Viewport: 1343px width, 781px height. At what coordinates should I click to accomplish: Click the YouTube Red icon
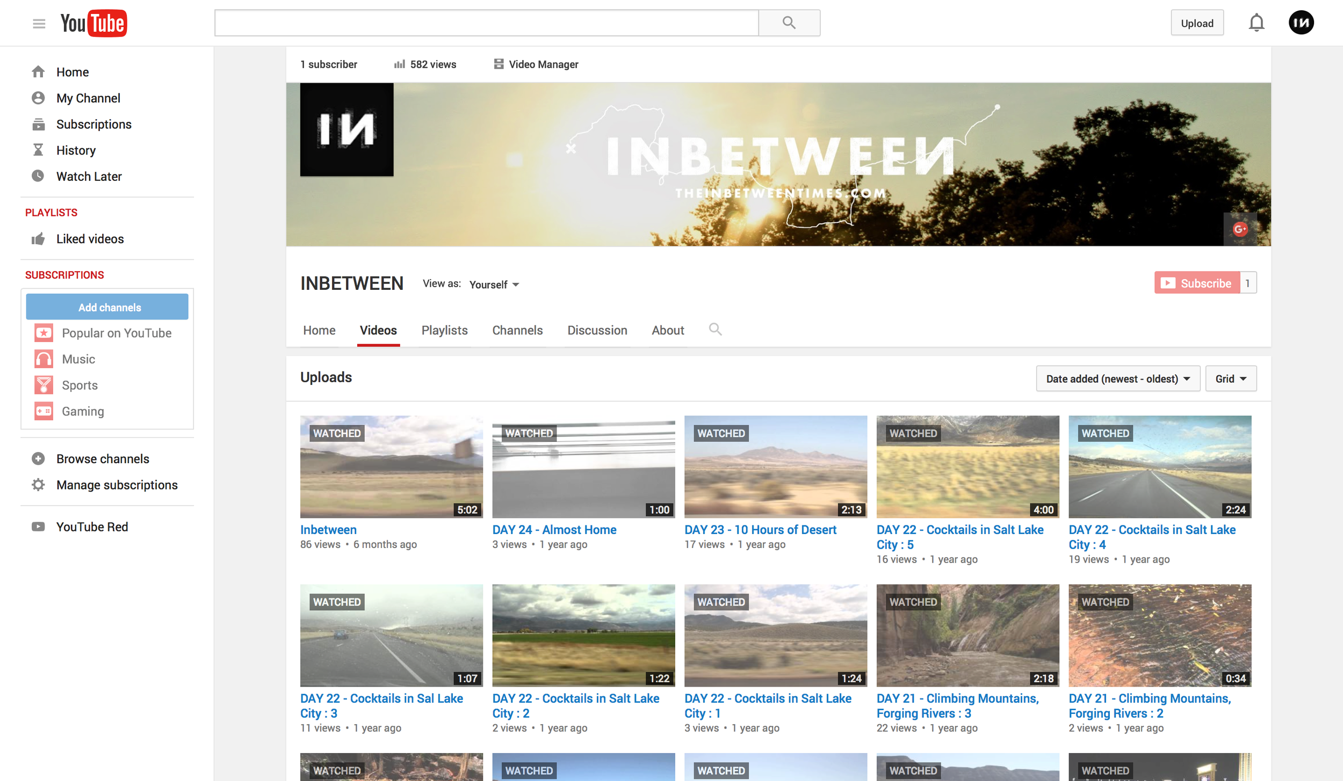coord(38,527)
